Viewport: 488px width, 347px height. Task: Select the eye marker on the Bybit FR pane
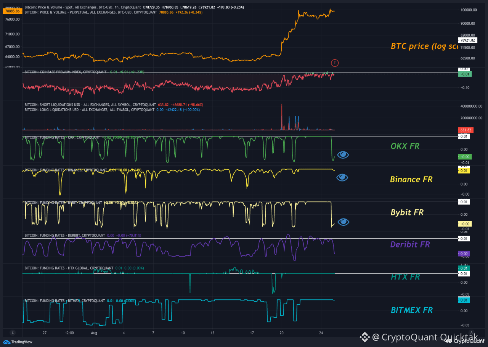pos(344,222)
